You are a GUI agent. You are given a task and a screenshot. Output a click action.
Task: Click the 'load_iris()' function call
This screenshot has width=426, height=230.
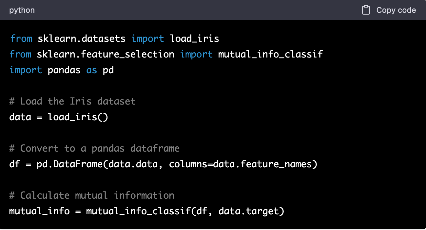pyautogui.click(x=78, y=117)
